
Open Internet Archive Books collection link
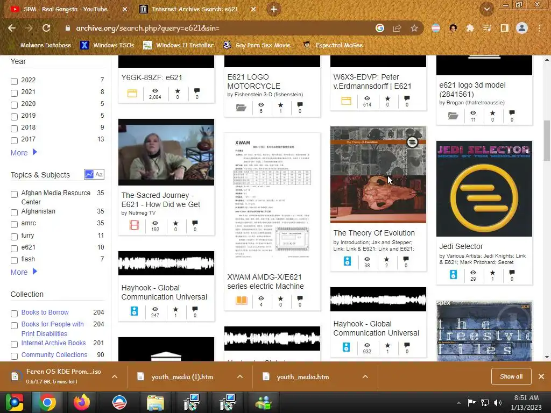(53, 343)
